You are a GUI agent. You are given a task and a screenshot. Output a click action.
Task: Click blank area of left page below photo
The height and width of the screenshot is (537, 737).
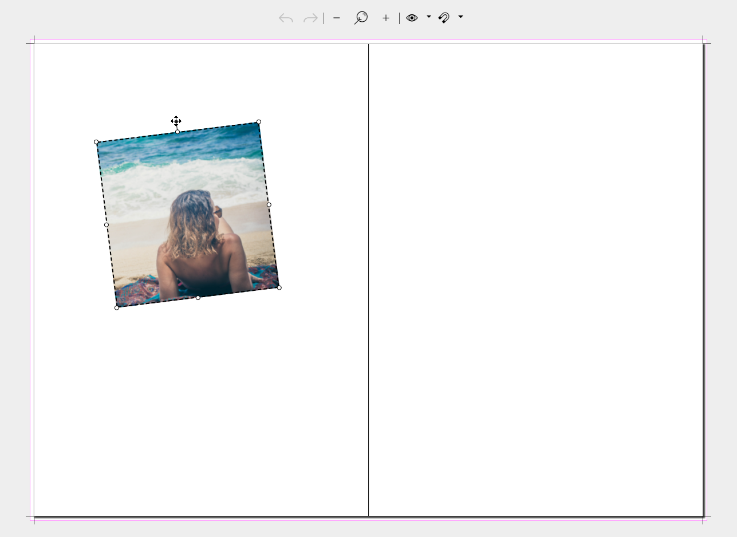tap(200, 412)
